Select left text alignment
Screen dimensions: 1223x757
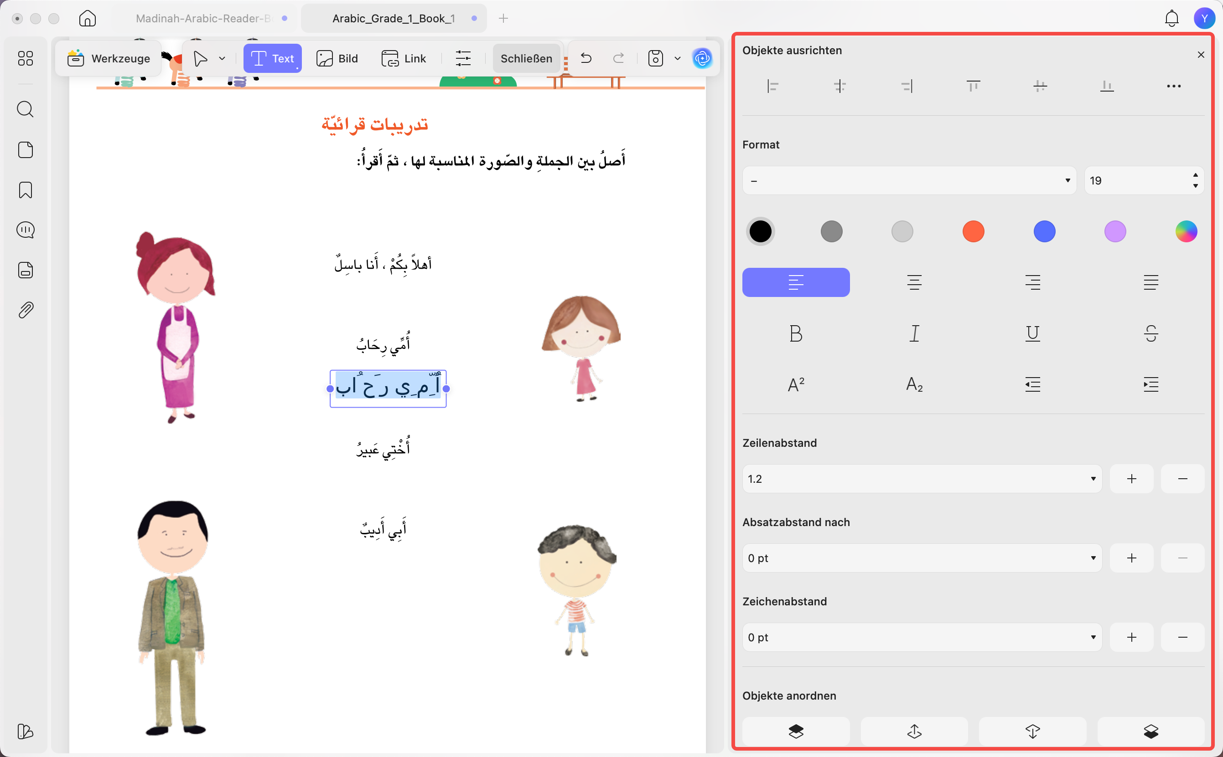coord(796,282)
